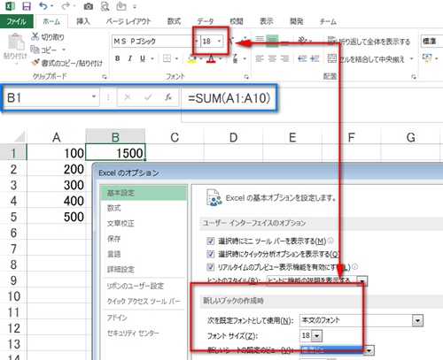Click the Insert Function fx icon
Image resolution: width=443 pixels, height=360 pixels.
168,97
